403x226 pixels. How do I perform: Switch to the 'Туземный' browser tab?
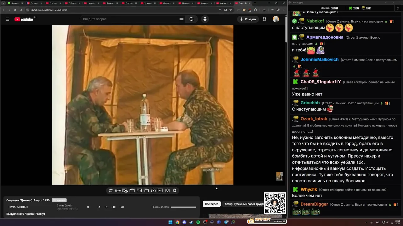[x=147, y=3]
